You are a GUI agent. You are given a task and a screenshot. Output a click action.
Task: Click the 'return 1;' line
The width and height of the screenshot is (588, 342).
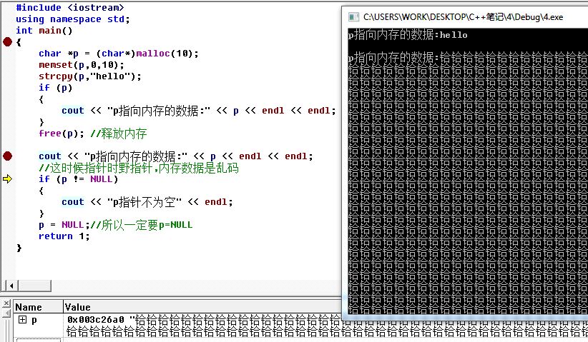pyautogui.click(x=64, y=236)
